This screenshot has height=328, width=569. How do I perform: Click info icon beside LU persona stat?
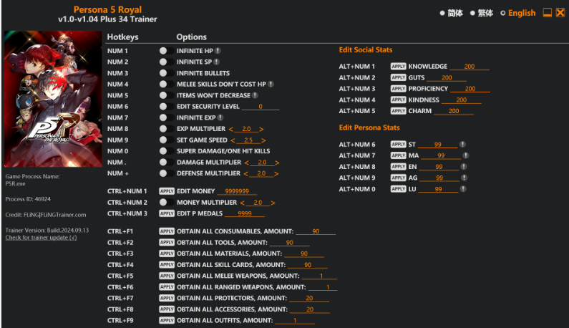[x=462, y=189]
